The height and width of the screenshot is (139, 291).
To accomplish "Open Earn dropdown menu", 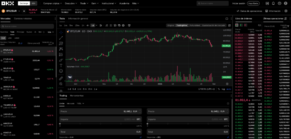I will pyautogui.click(x=95, y=3).
